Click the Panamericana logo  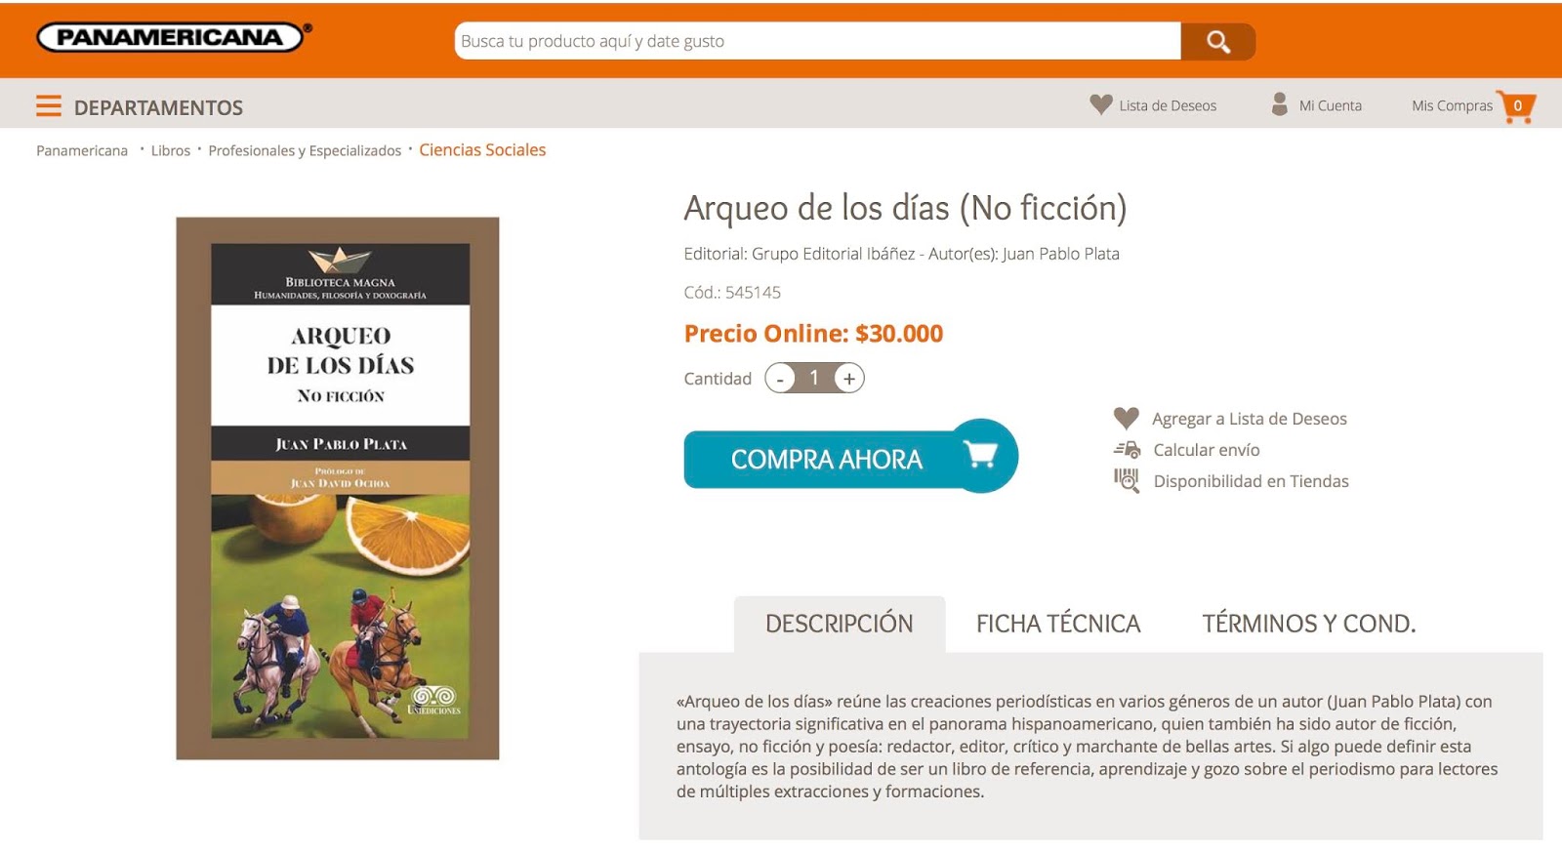[173, 37]
